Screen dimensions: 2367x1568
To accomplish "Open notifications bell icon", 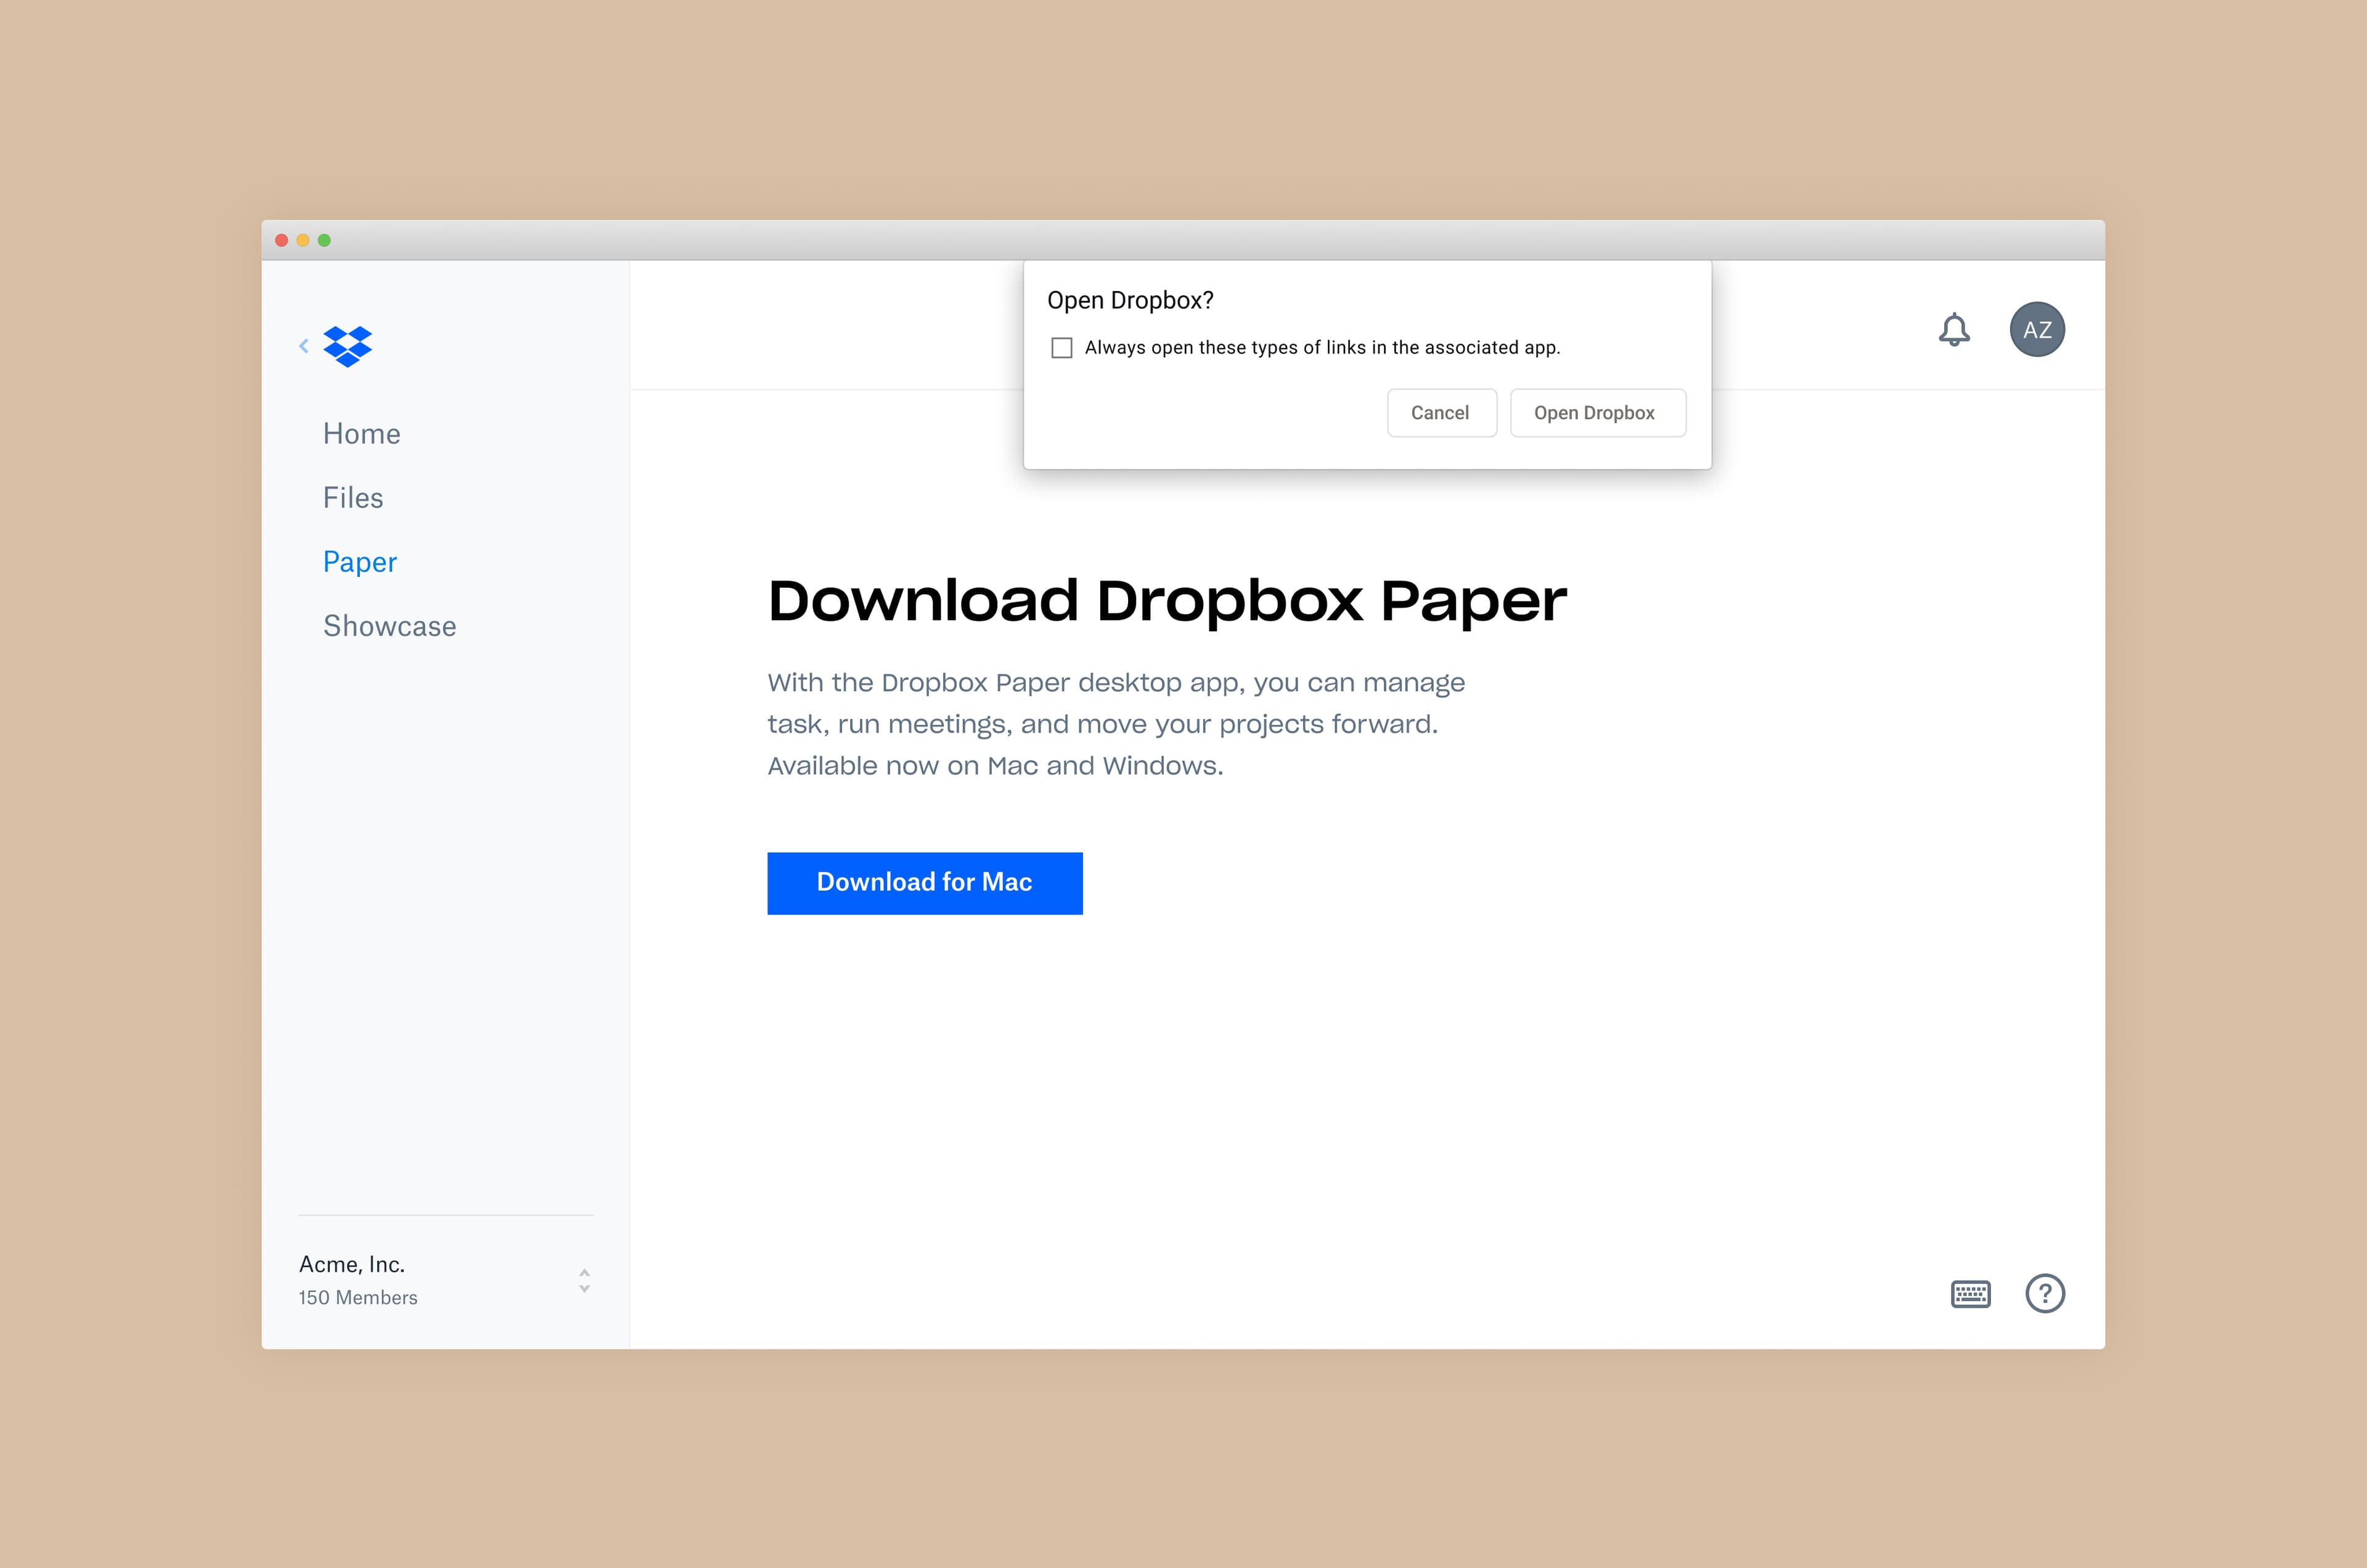I will click(1954, 329).
